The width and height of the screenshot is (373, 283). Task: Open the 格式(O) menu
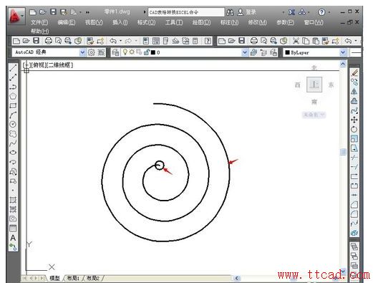(x=146, y=22)
